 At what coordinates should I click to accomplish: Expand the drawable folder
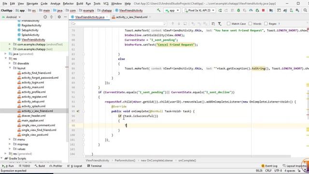click(10, 63)
